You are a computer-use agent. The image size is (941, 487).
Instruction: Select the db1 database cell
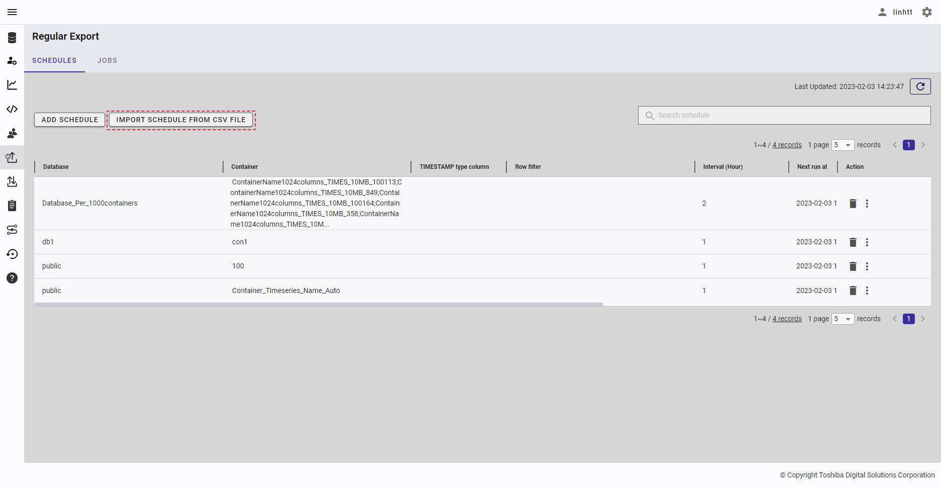48,242
